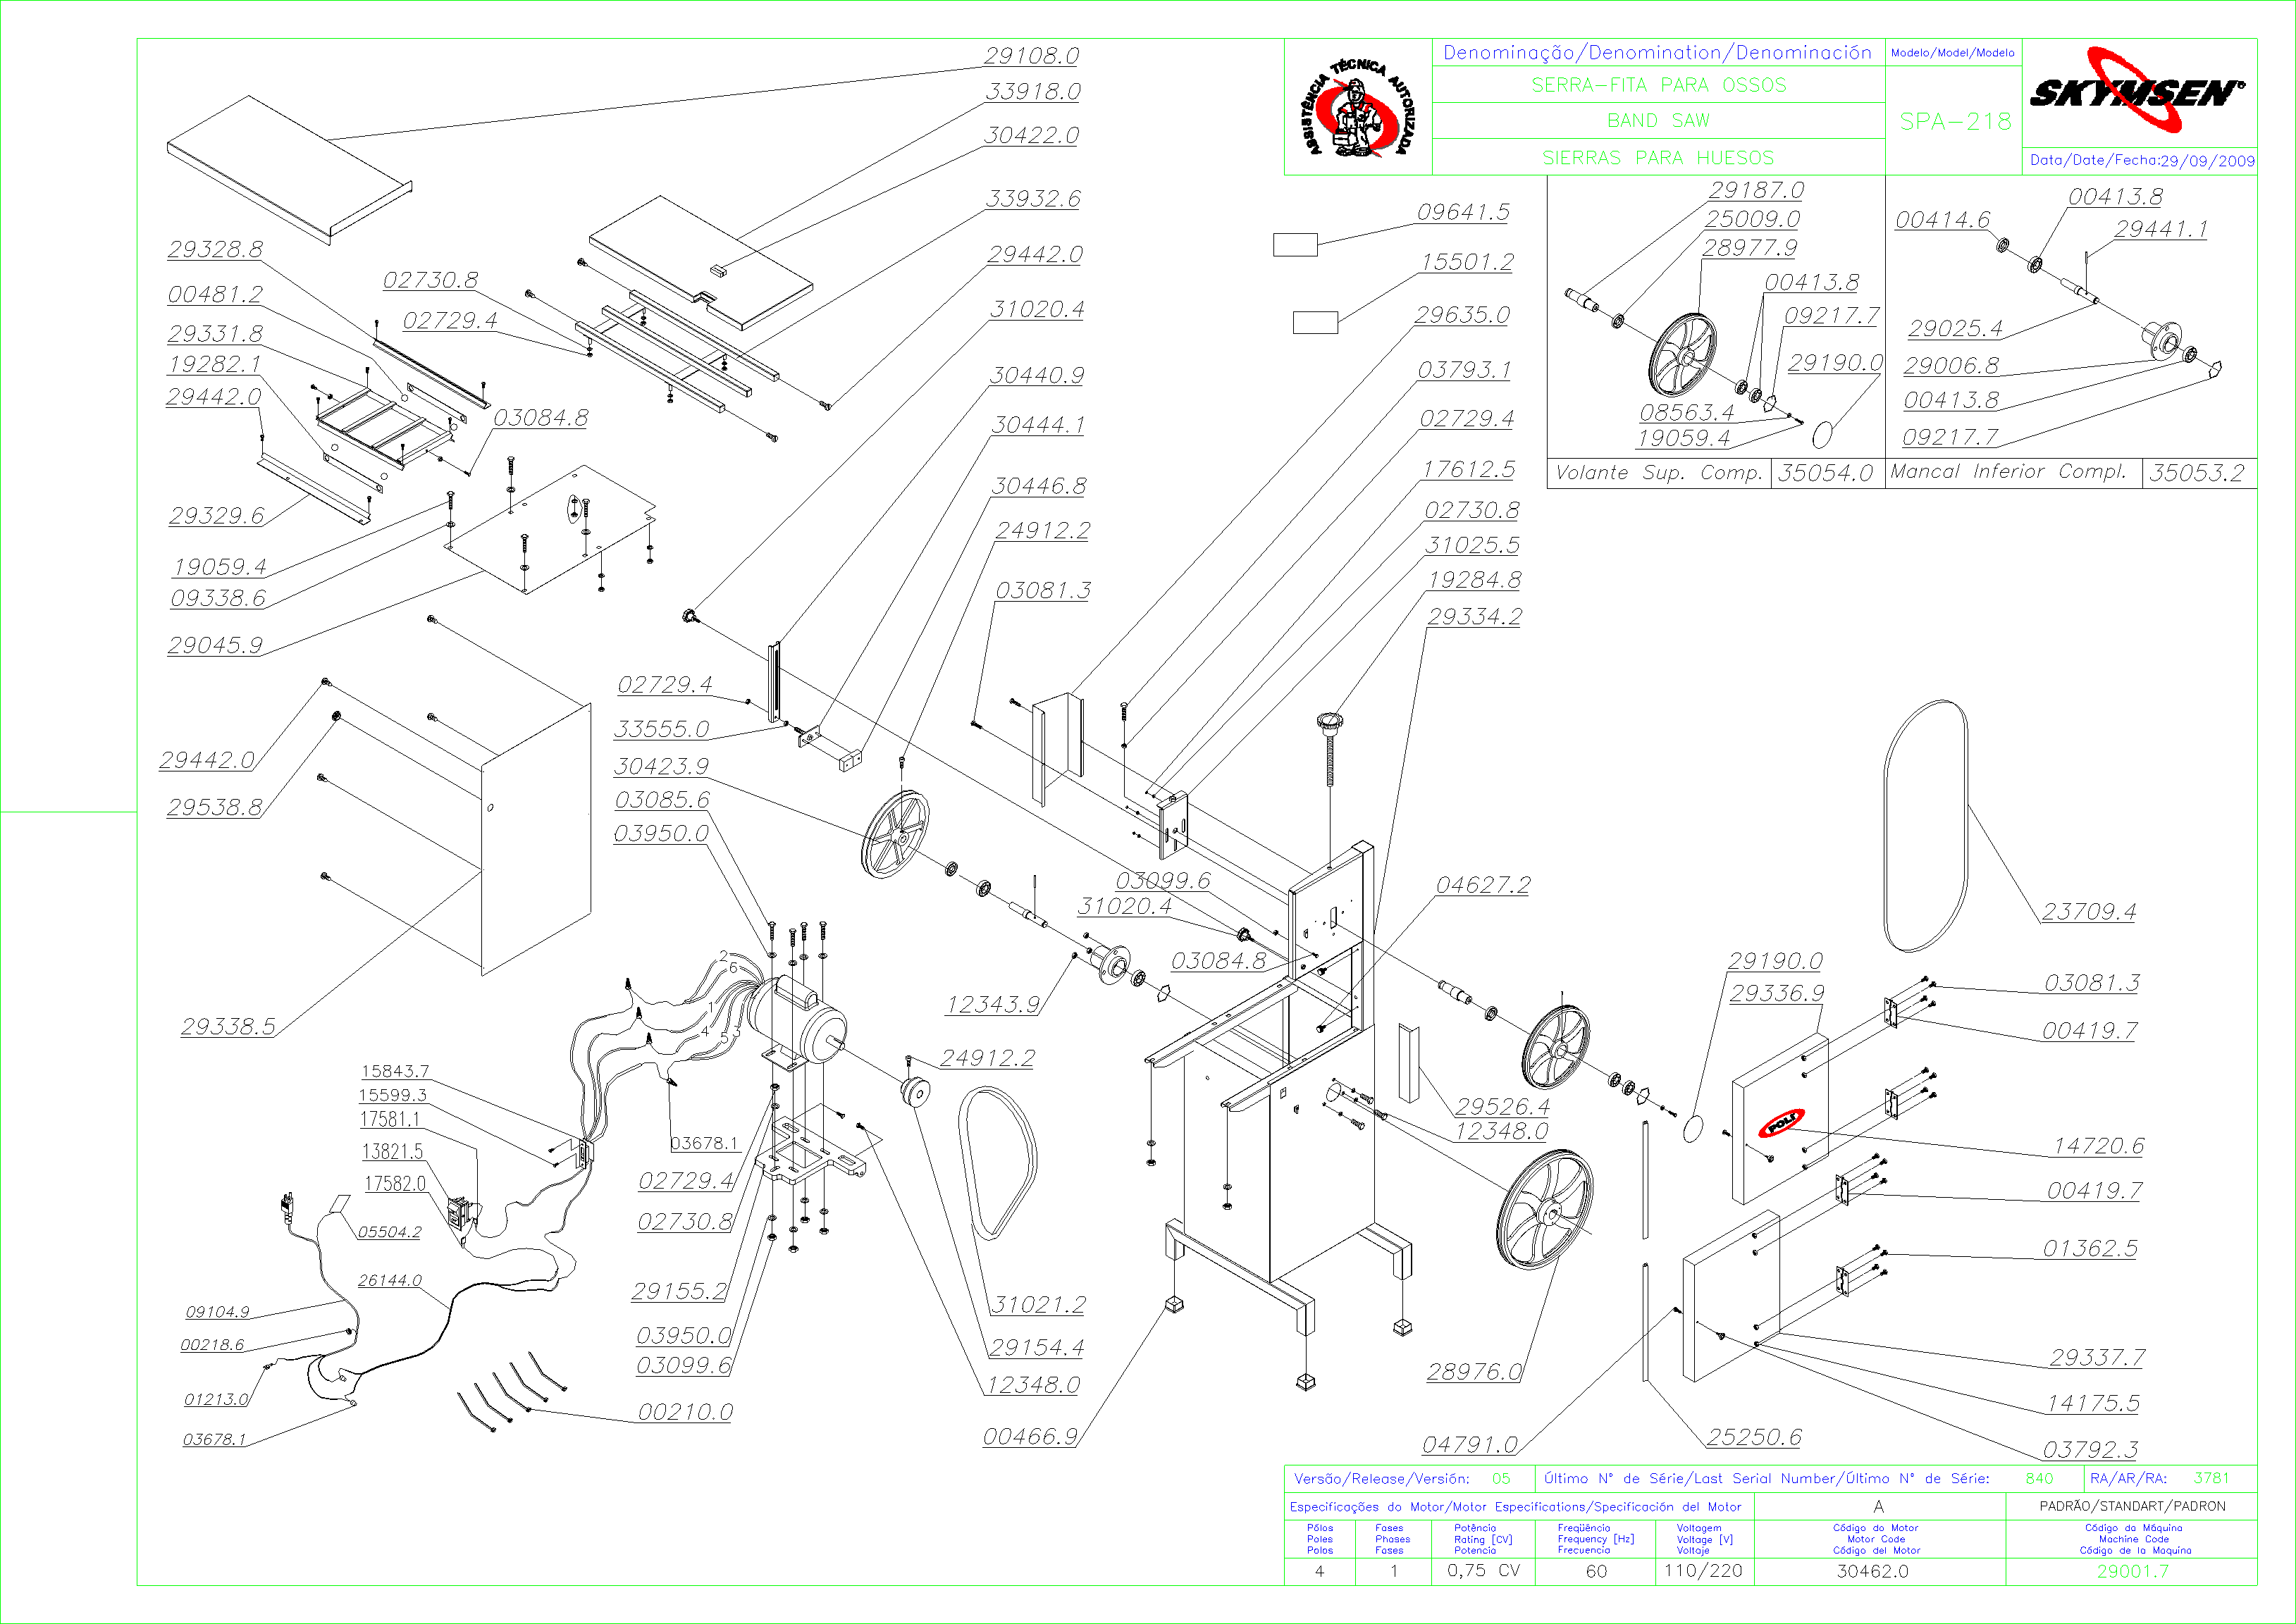
Task: Select part number 19284.8
Action: click(x=1474, y=580)
